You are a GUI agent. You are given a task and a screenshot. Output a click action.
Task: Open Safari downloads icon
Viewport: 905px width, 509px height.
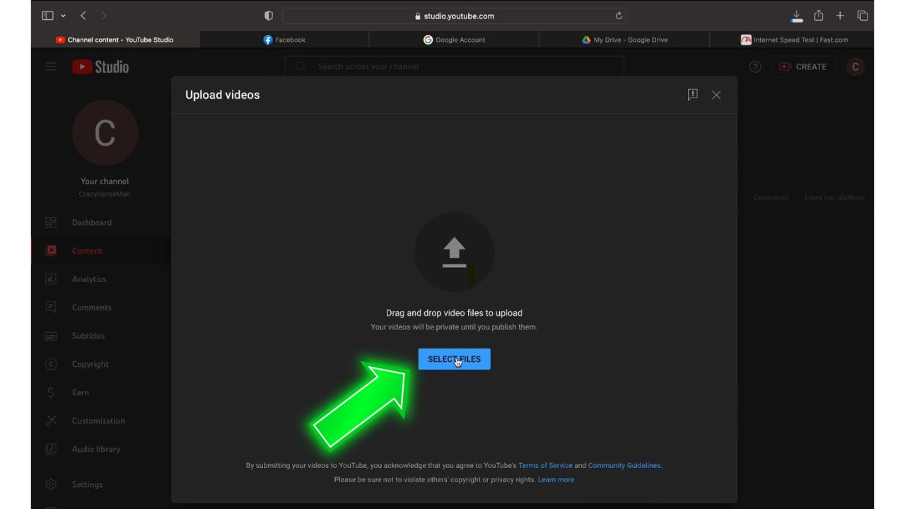797,16
